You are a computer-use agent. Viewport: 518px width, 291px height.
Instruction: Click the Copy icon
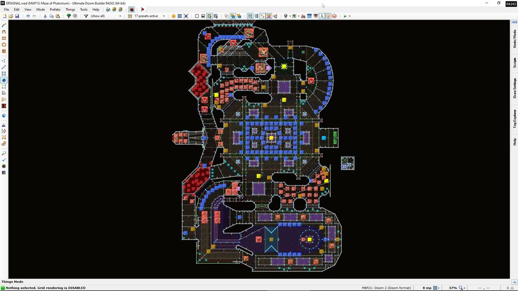(x=51, y=16)
